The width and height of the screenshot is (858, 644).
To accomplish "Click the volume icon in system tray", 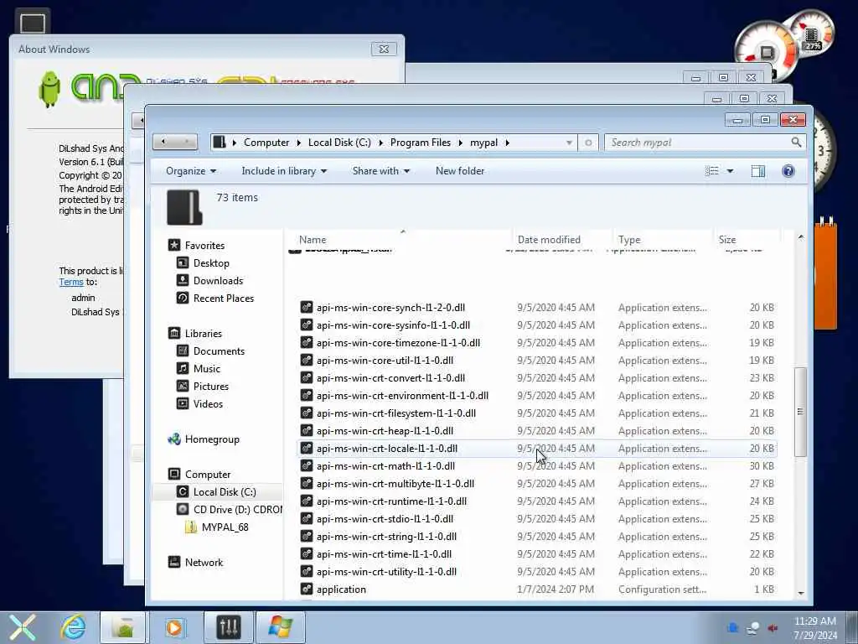I will [773, 628].
